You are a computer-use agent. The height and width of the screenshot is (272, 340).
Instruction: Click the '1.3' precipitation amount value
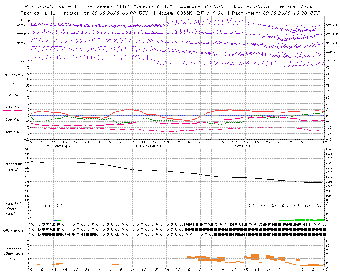click(296, 206)
